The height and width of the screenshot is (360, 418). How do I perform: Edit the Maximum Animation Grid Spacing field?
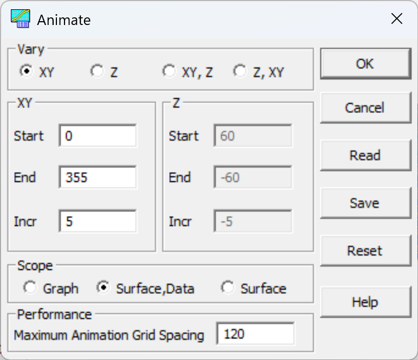[255, 333]
